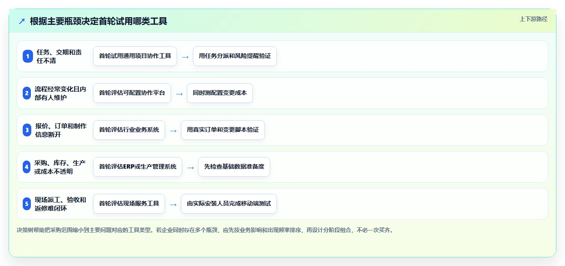Click the text 报价、订单和制作信息断开

61,130
